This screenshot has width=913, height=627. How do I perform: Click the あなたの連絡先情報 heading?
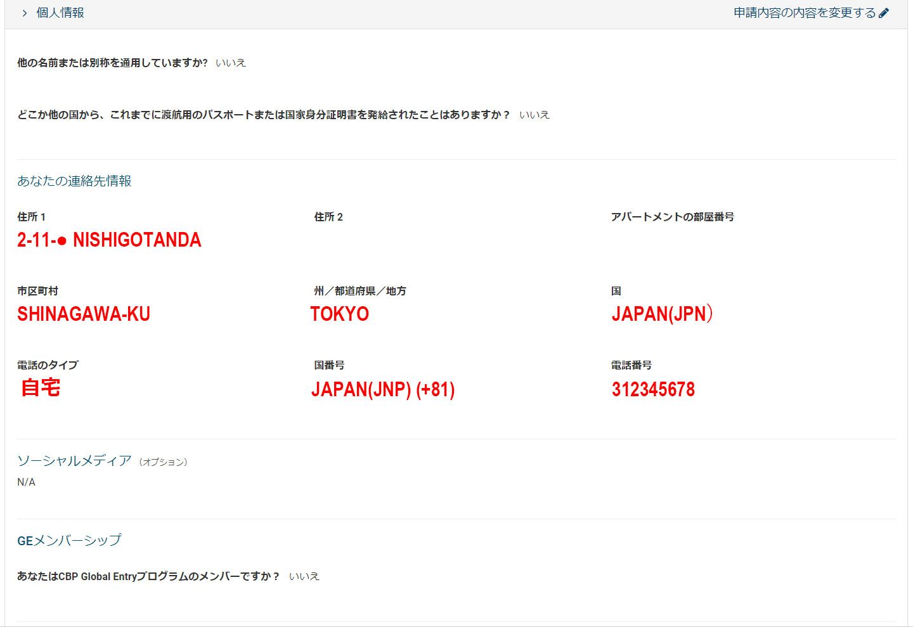click(x=74, y=181)
